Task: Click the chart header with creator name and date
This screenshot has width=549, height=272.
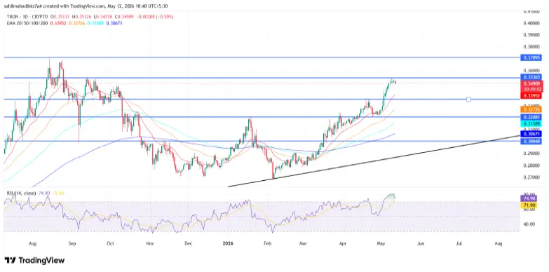Action: point(86,6)
